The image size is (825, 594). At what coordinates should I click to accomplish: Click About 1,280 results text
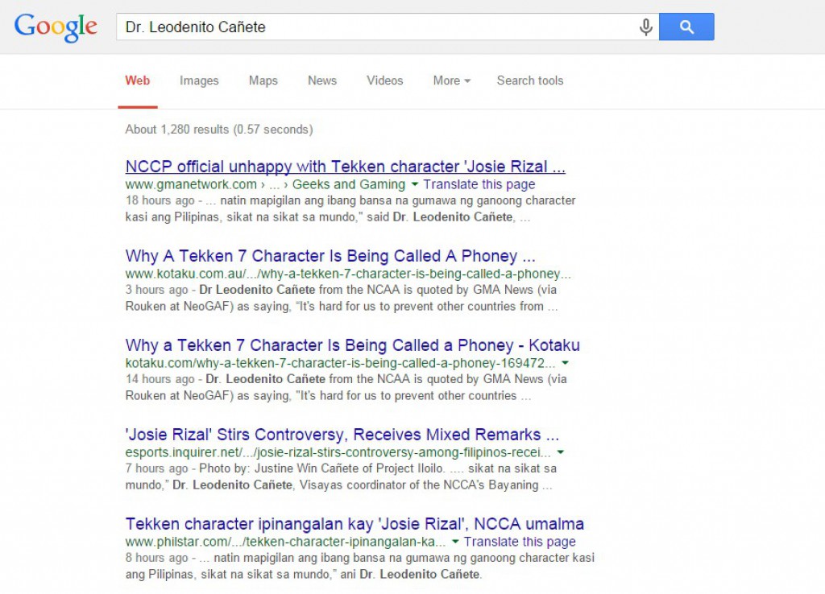(x=219, y=130)
